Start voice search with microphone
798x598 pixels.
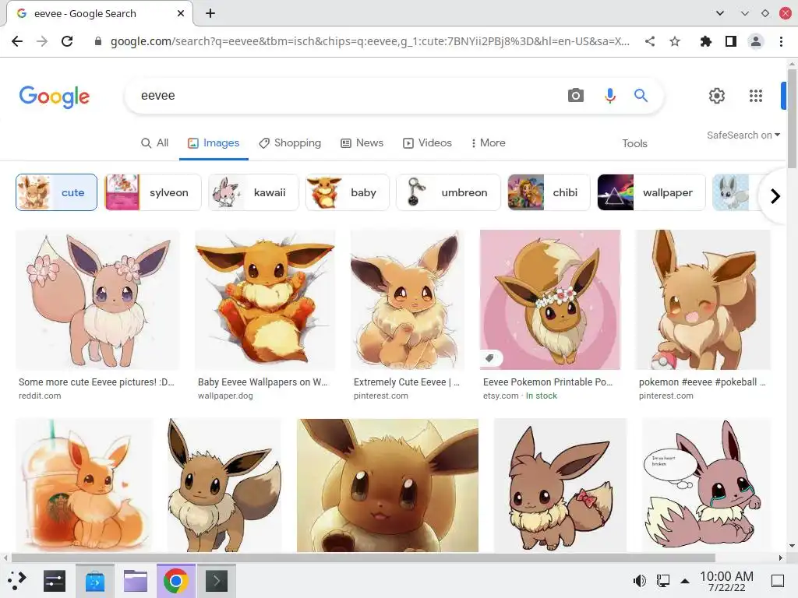tap(609, 95)
